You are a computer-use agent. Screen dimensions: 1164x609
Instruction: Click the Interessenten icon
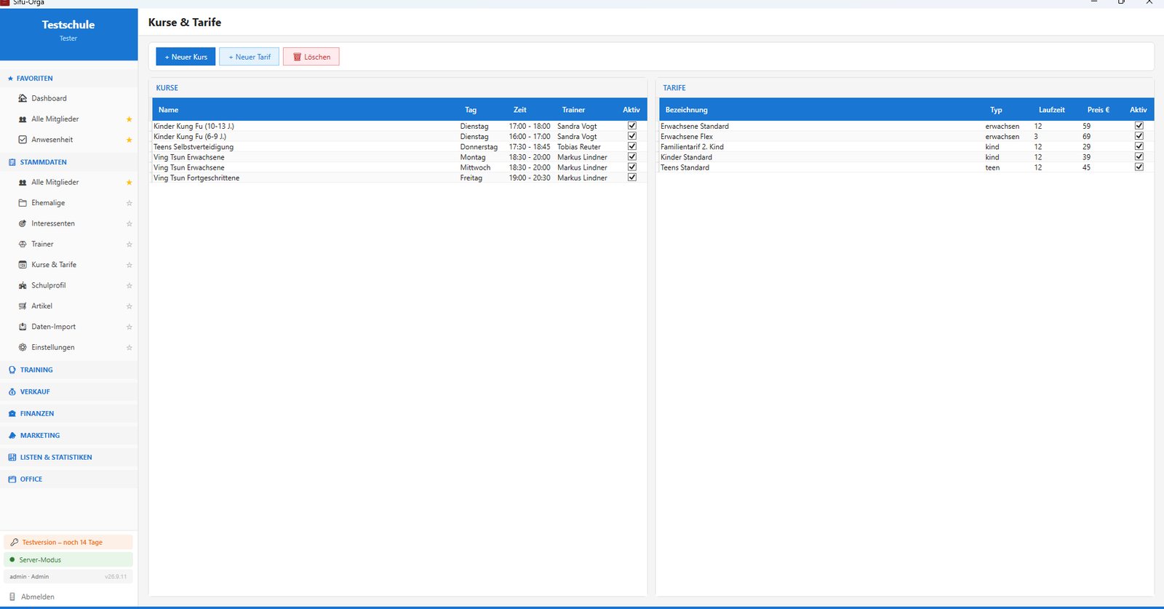coord(23,223)
